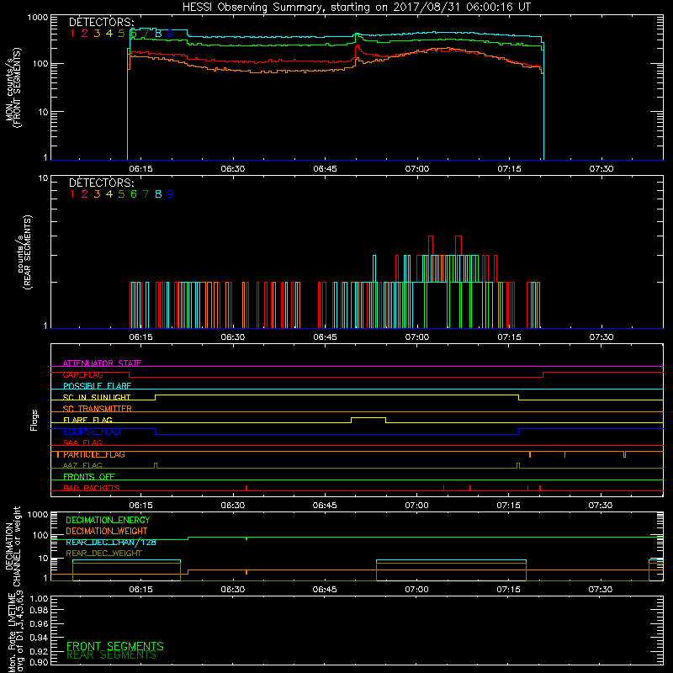Select magenta detector number 2 in front segments legend
673x673 pixels.
tap(85, 34)
